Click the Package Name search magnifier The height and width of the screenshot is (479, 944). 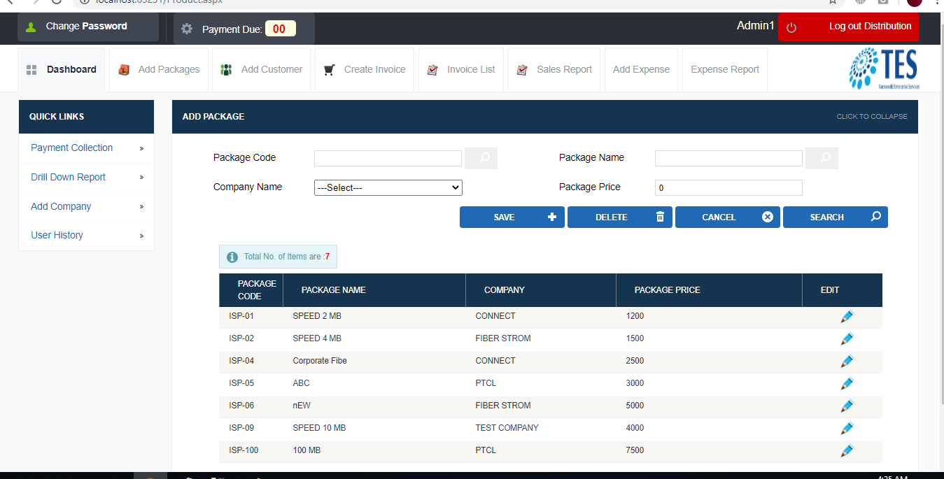pyautogui.click(x=822, y=158)
